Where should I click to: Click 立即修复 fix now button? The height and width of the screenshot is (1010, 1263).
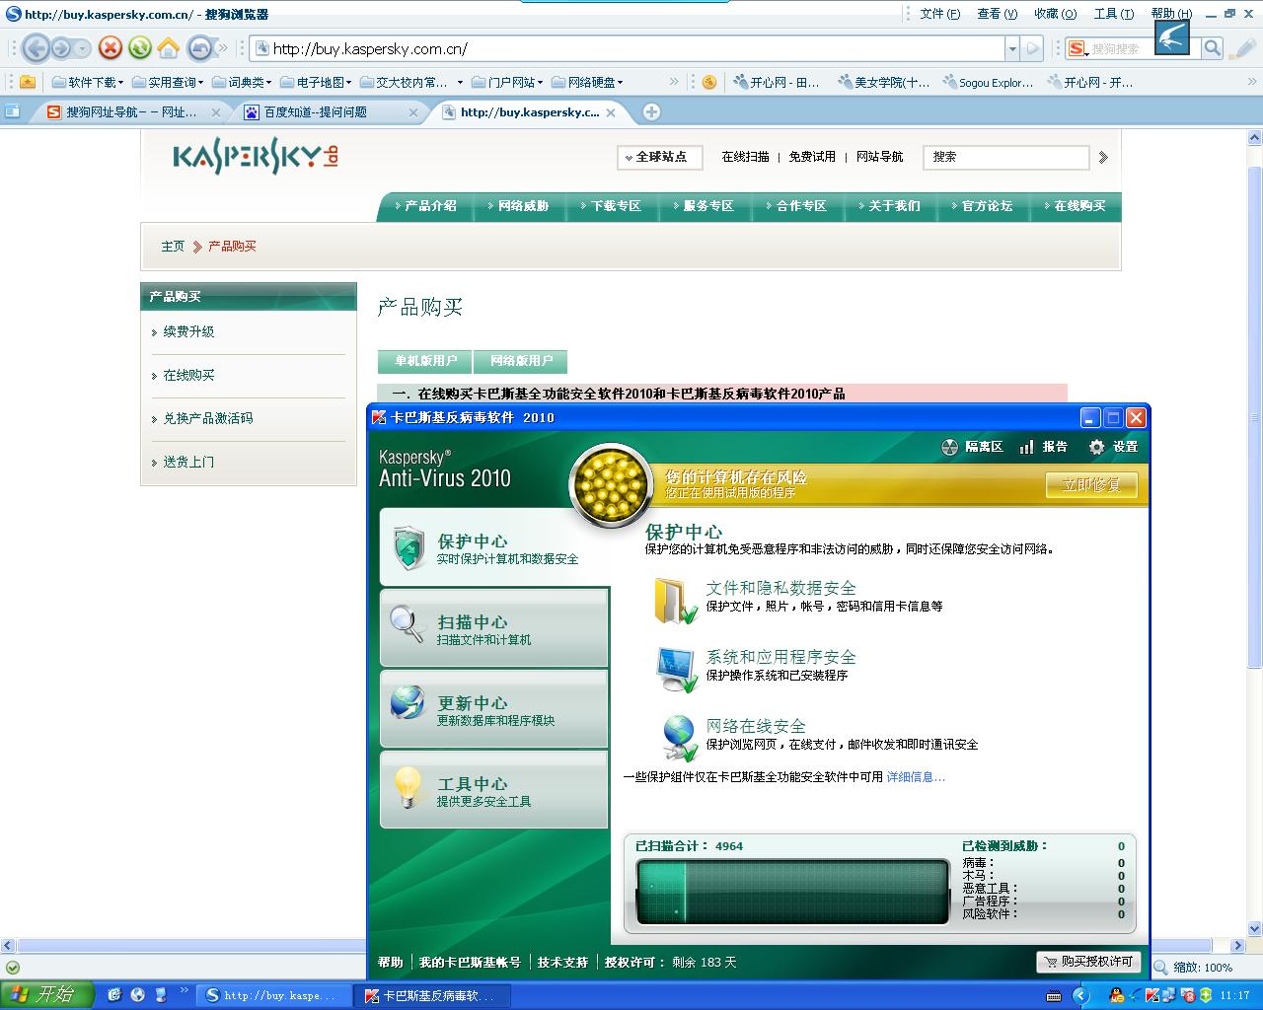pyautogui.click(x=1091, y=485)
